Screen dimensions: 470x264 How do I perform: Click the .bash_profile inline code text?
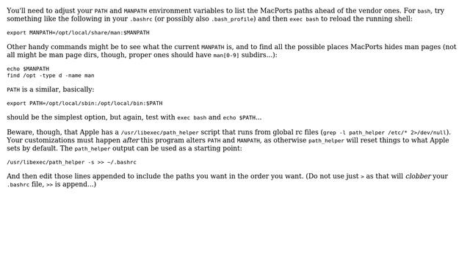pos(232,19)
